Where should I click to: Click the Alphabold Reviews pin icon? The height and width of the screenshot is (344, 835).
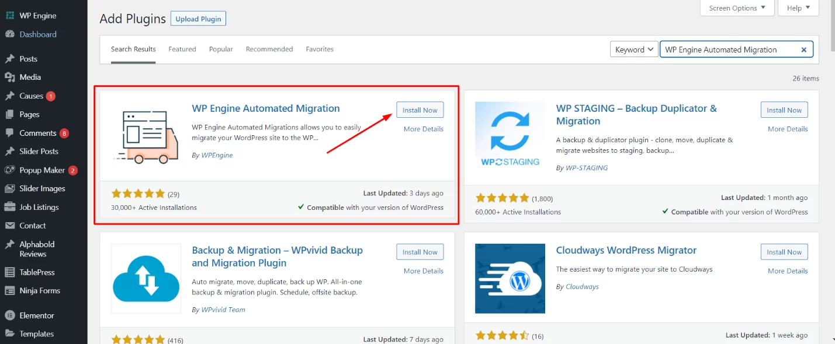(x=10, y=244)
